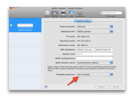Select Airport Extreme base station in sidebar
The image size is (134, 101).
click(25, 25)
